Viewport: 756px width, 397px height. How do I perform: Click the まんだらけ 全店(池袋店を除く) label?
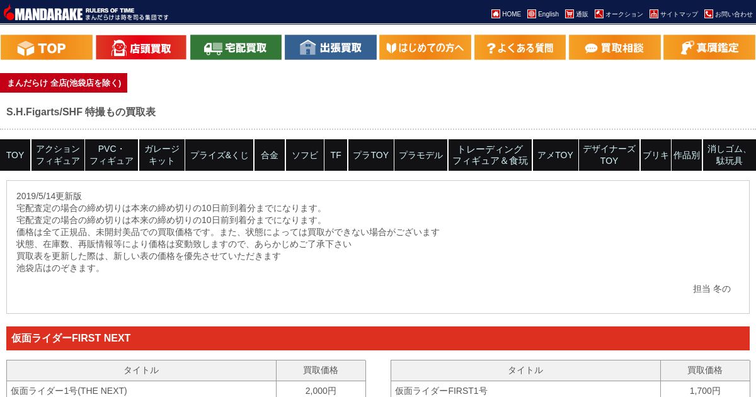(64, 83)
